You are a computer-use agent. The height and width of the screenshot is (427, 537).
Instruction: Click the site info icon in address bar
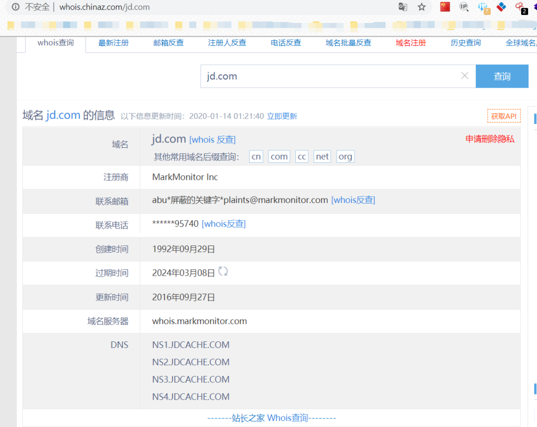pyautogui.click(x=15, y=7)
